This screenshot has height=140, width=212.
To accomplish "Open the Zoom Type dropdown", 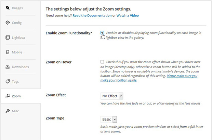I will click(109, 120).
